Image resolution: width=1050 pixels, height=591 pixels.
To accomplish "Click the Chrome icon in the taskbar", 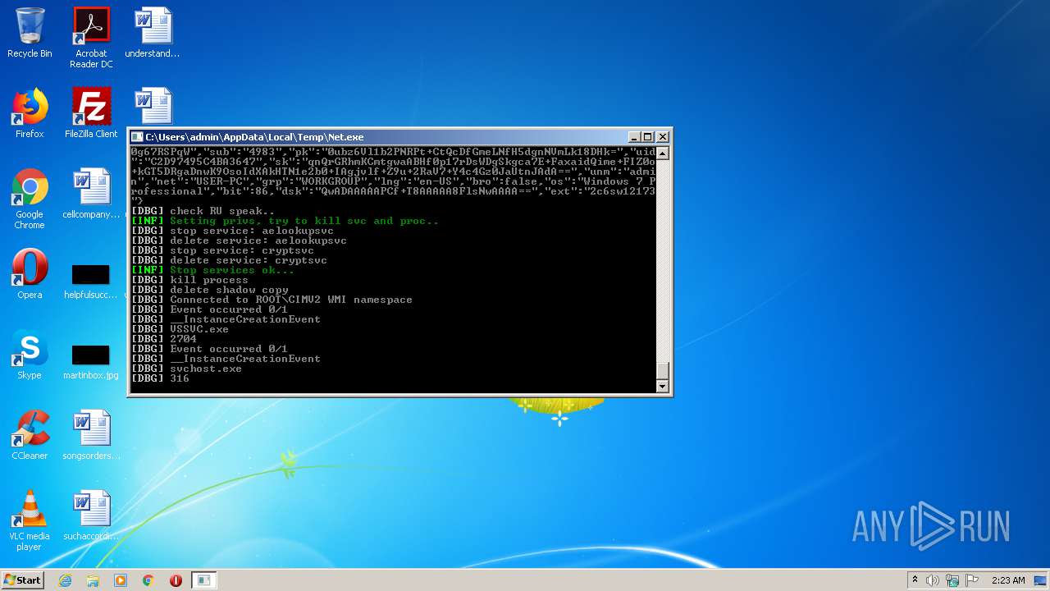I will click(x=148, y=580).
